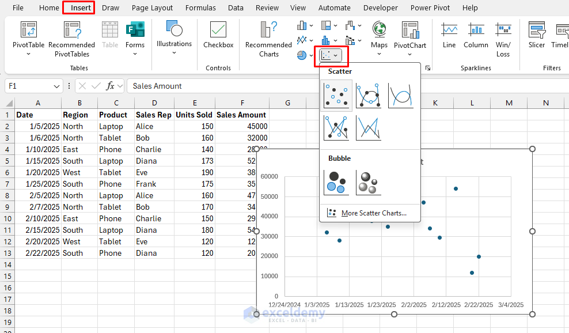Open Recommended Charts
The width and height of the screenshot is (569, 333).
(268, 39)
